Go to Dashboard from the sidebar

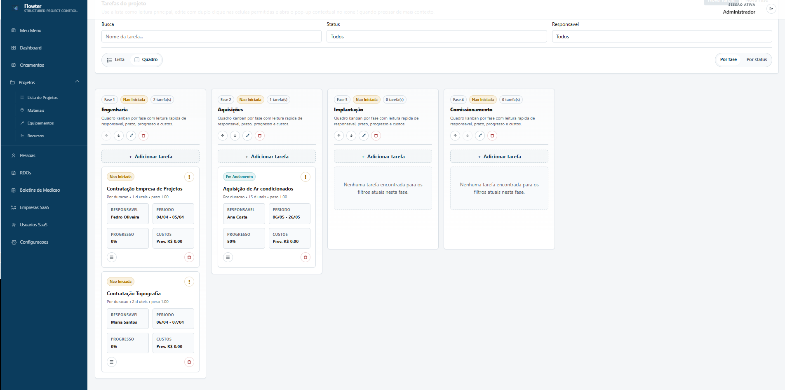[x=31, y=47]
